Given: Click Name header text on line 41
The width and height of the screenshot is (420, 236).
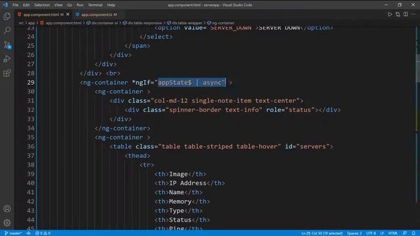Looking at the screenshot, I should (x=177, y=192).
